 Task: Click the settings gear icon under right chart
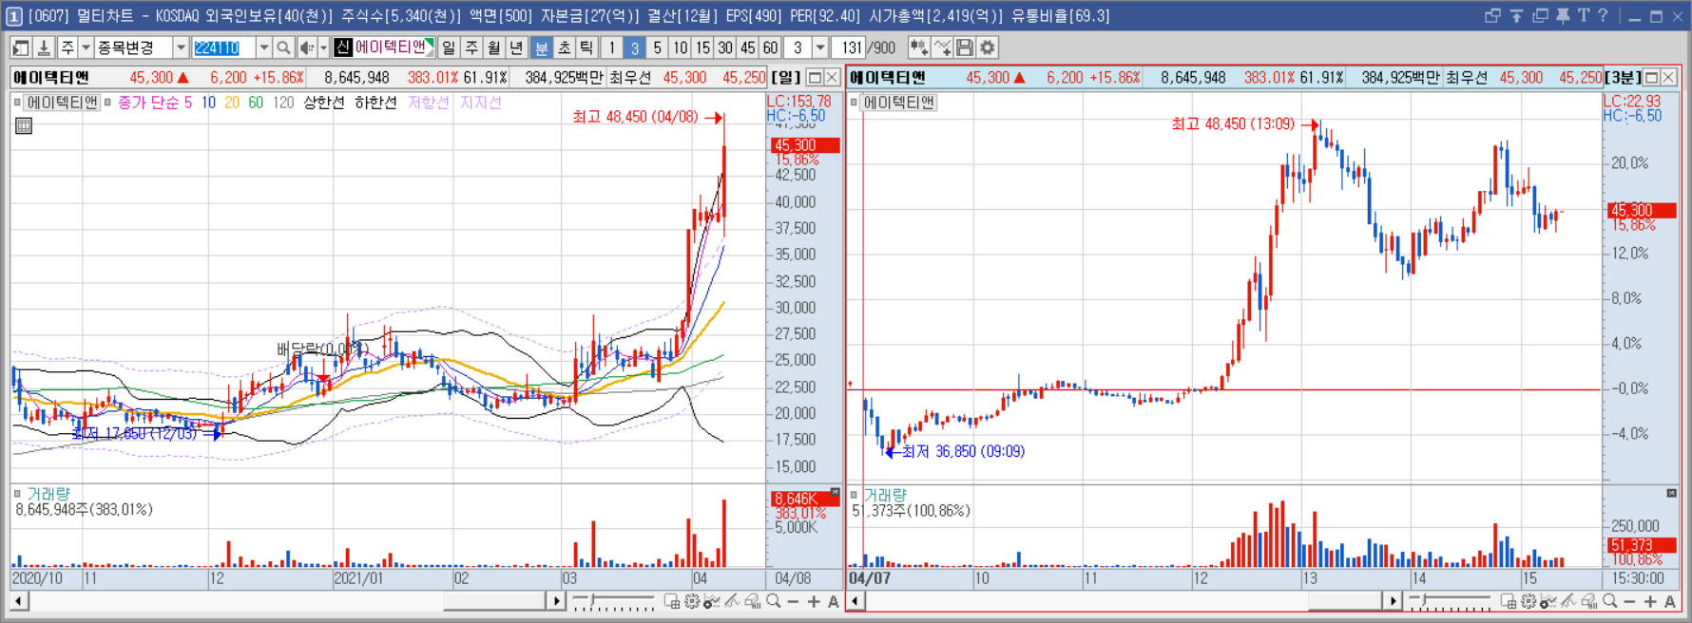[x=1529, y=601]
